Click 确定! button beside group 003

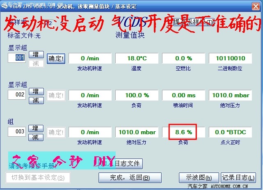tap(56, 132)
